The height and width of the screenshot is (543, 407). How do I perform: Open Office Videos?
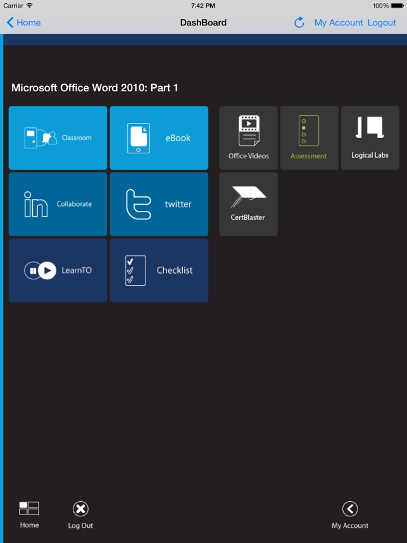[x=249, y=138]
